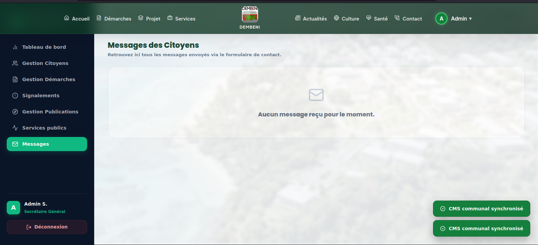Click the Santé heart icon
This screenshot has height=245, width=538.
369,18
